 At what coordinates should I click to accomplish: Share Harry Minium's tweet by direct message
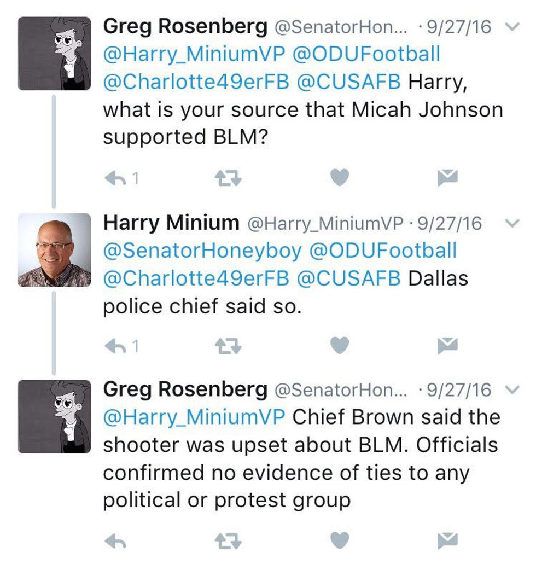click(x=447, y=346)
